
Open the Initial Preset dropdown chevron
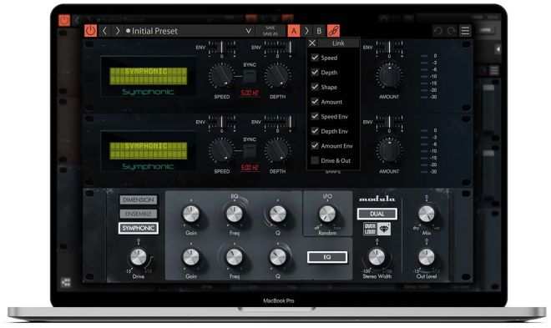point(248,31)
